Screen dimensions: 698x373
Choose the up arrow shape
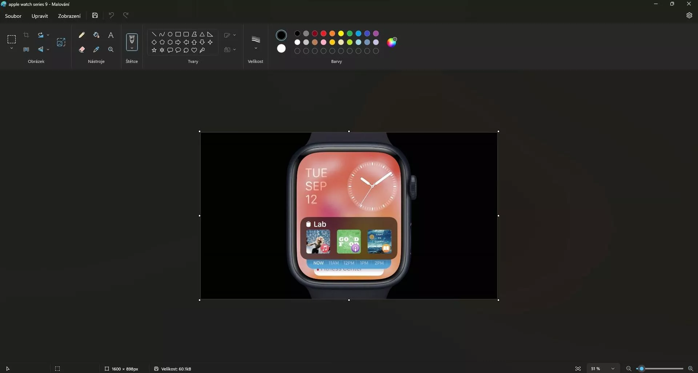tap(194, 42)
